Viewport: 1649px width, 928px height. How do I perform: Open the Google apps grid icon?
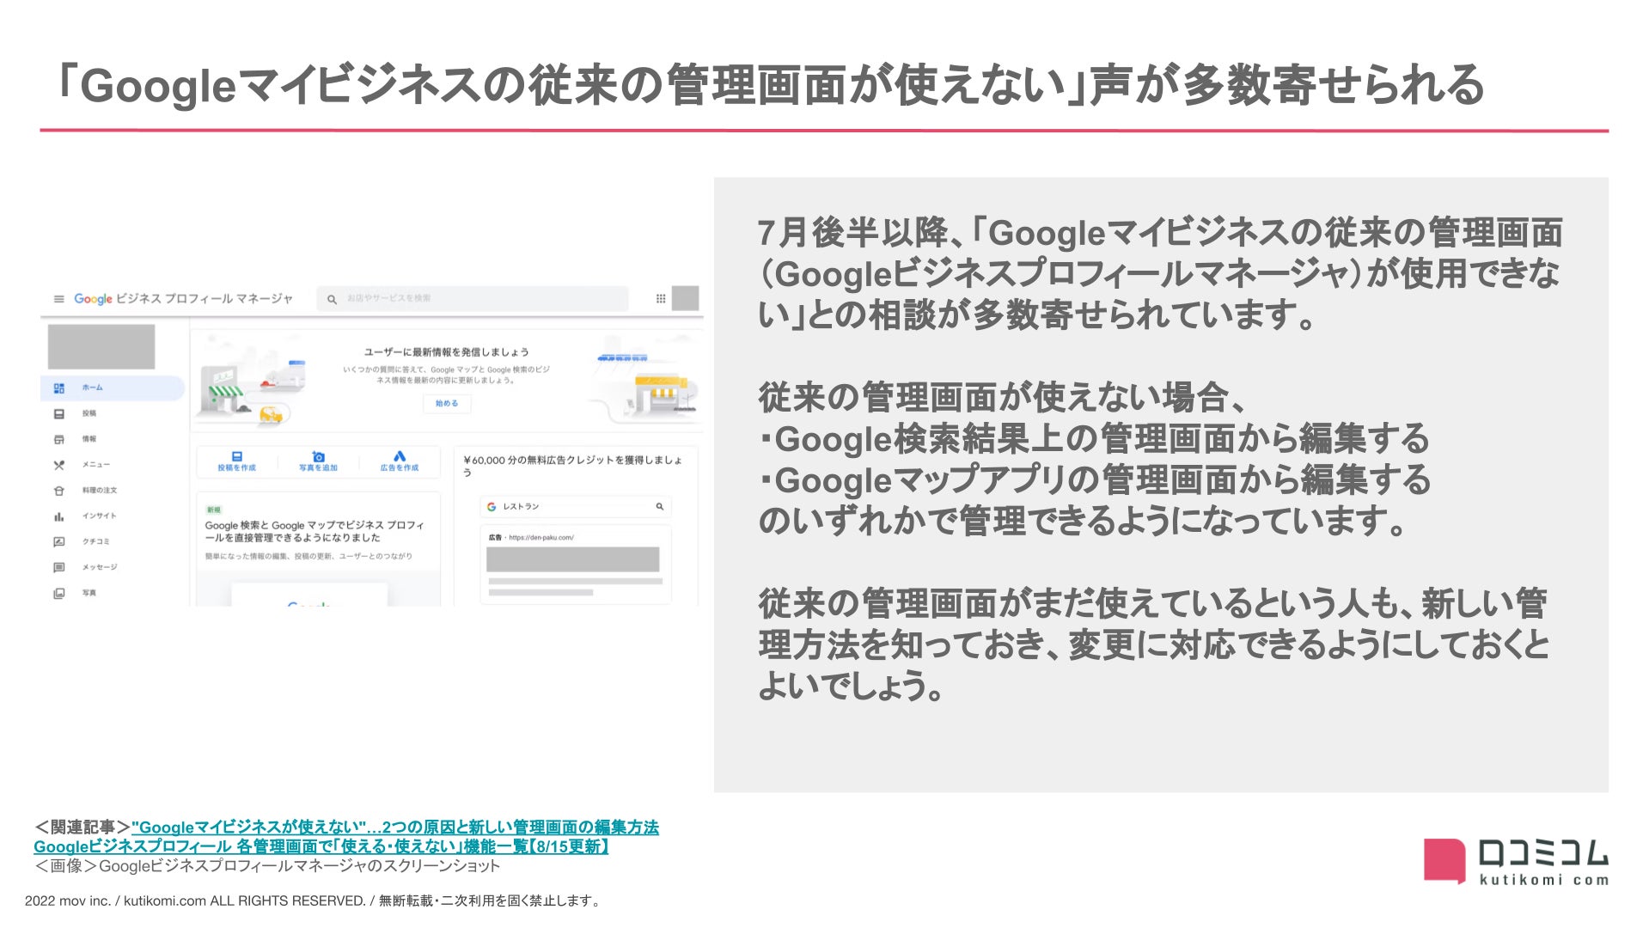click(x=661, y=299)
